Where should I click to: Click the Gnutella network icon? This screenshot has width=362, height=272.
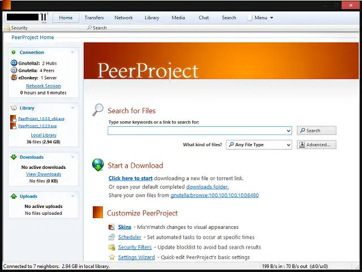point(14,70)
